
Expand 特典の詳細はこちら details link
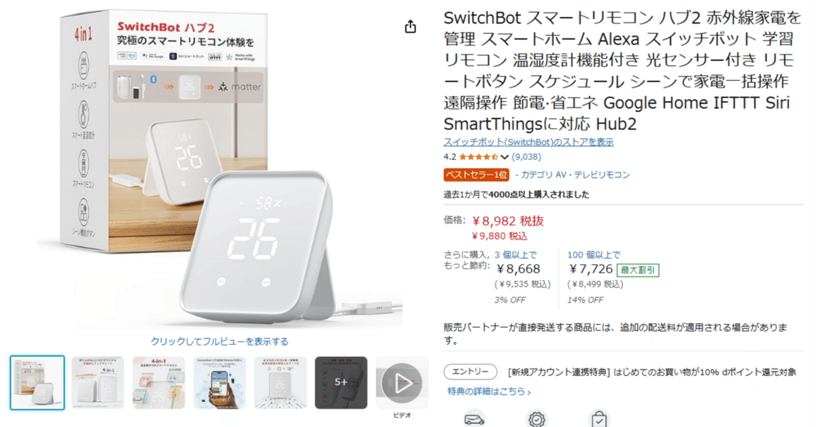(x=489, y=392)
